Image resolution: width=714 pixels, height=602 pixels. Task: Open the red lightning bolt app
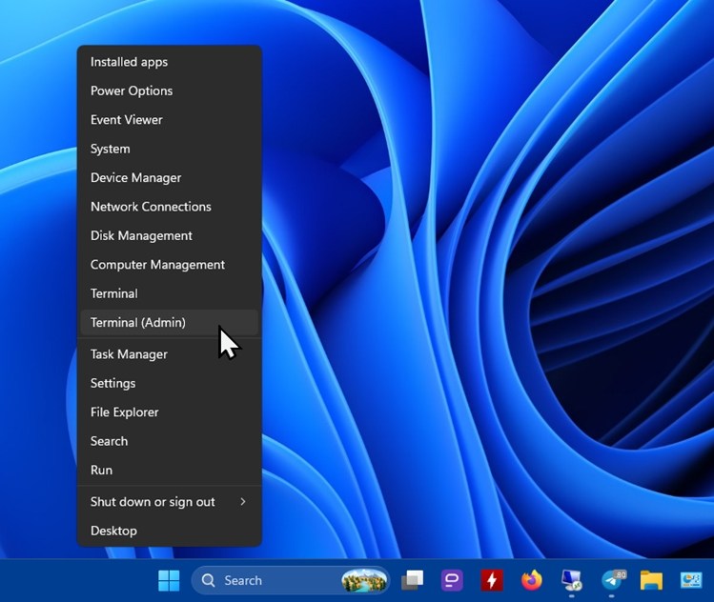pos(492,580)
